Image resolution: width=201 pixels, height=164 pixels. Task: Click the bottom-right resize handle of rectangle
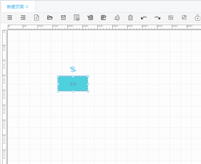[x=88, y=91]
